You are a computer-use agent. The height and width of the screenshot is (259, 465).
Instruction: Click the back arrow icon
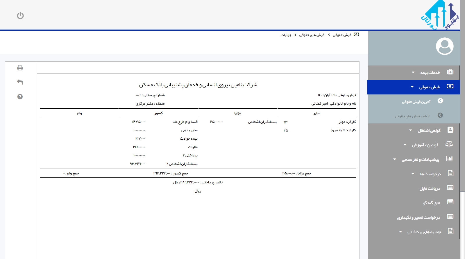pyautogui.click(x=20, y=82)
